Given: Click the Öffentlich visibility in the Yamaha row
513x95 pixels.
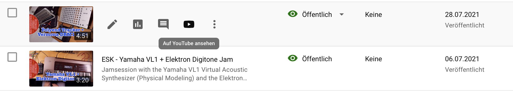Looking at the screenshot, I should pyautogui.click(x=317, y=59).
